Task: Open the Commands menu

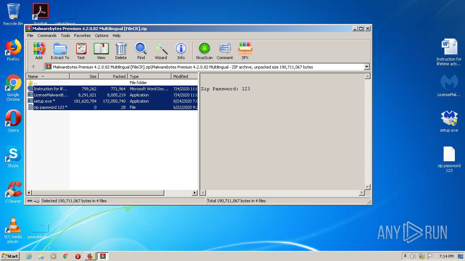Action: point(47,36)
